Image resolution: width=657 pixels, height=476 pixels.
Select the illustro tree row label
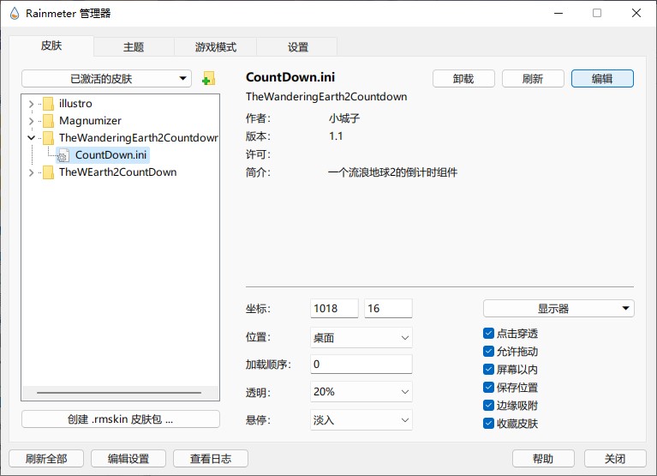(x=75, y=104)
